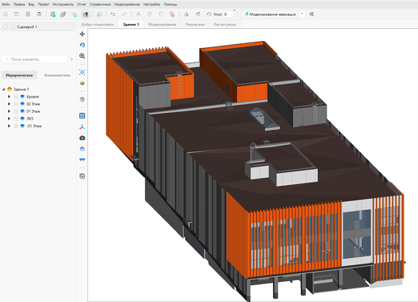Show the coordinate axes icon

(82, 127)
